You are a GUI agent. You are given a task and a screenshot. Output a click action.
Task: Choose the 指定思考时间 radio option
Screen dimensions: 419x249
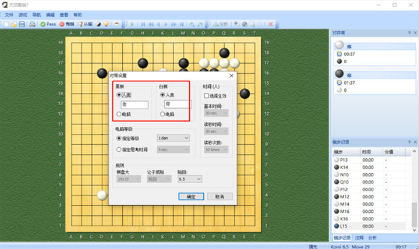click(x=119, y=150)
